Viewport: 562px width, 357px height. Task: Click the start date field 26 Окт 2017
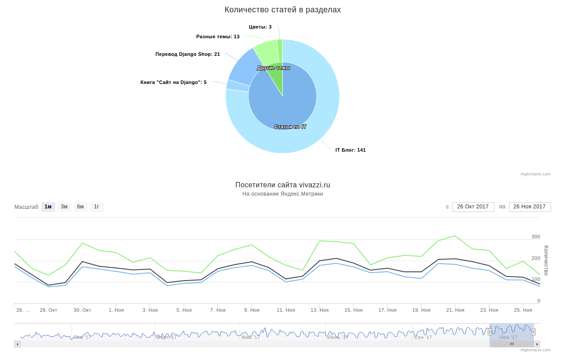473,207
